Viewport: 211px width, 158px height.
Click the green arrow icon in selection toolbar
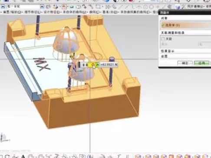point(72,7)
